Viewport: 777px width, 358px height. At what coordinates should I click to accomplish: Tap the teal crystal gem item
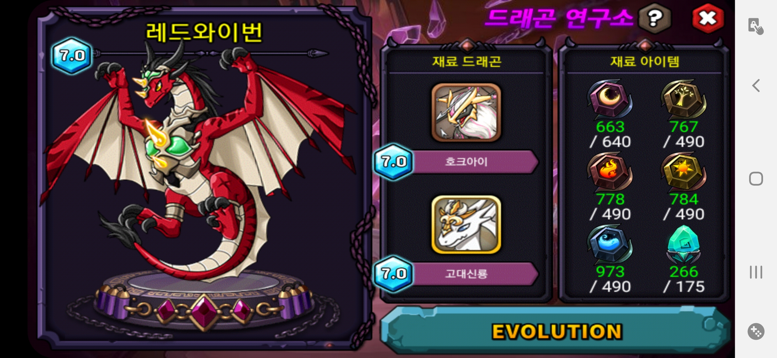point(683,244)
